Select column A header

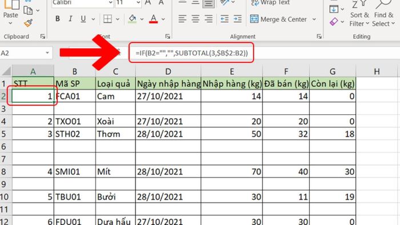(33, 71)
